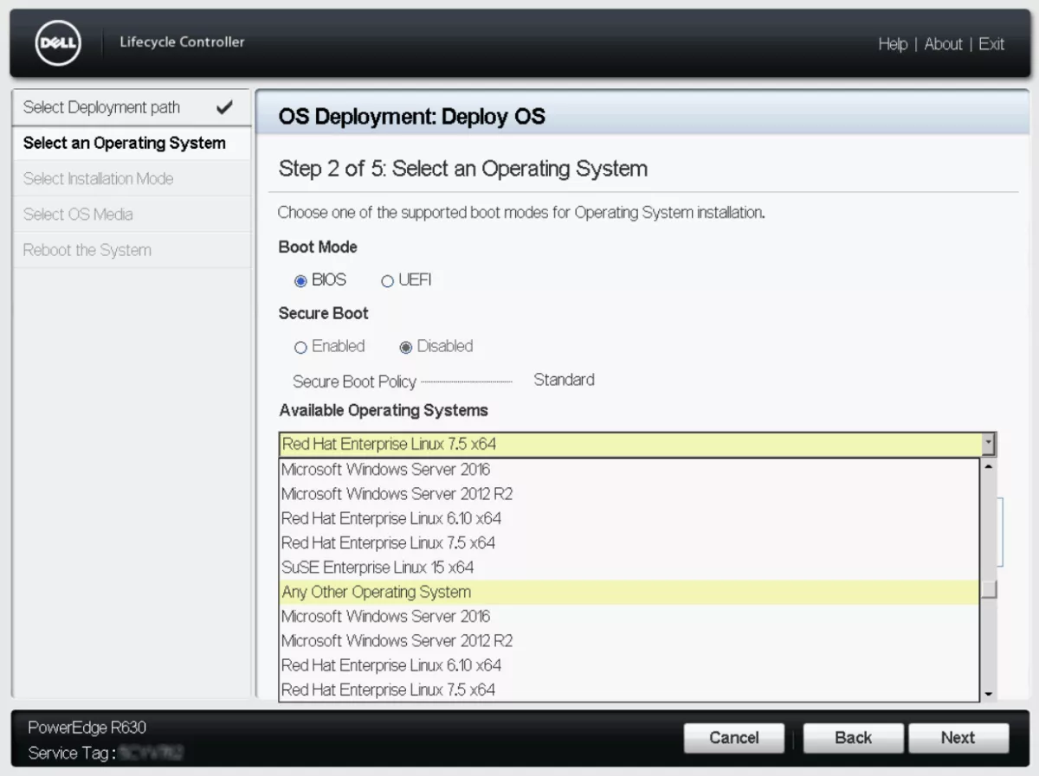Set Secure Boot to Disabled
Screen dimensions: 1039x776
pos(405,348)
